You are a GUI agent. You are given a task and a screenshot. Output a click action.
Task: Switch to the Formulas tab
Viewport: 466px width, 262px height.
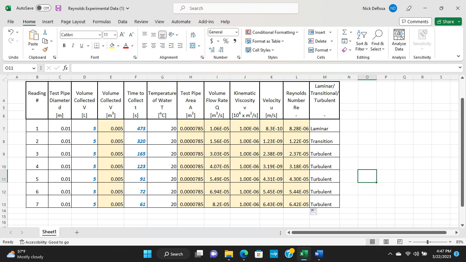(102, 21)
